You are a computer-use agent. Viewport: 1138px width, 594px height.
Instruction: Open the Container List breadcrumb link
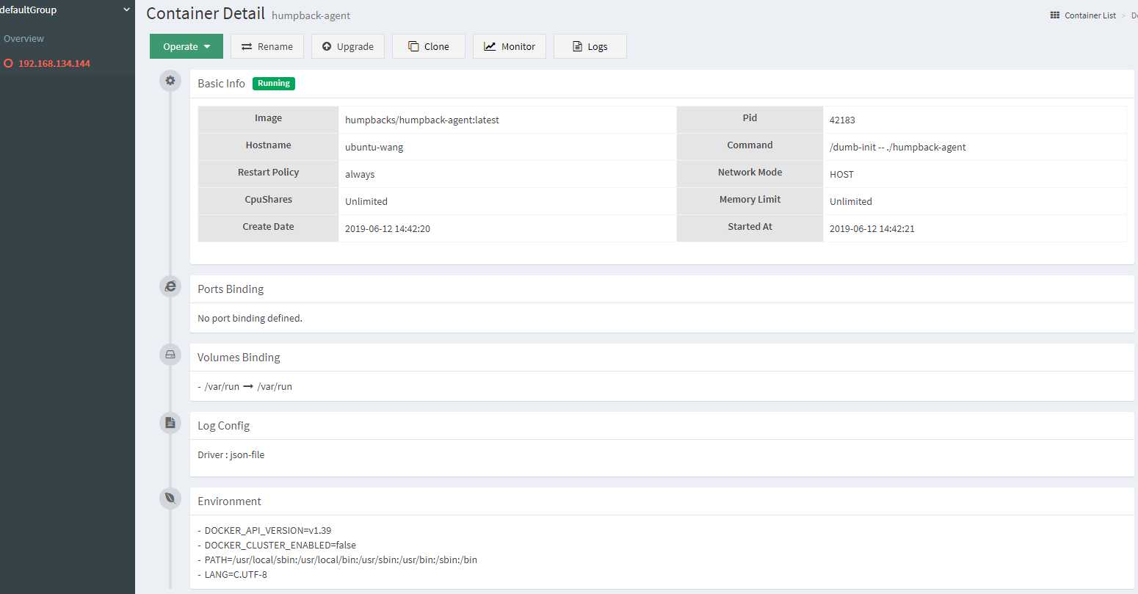[1090, 15]
